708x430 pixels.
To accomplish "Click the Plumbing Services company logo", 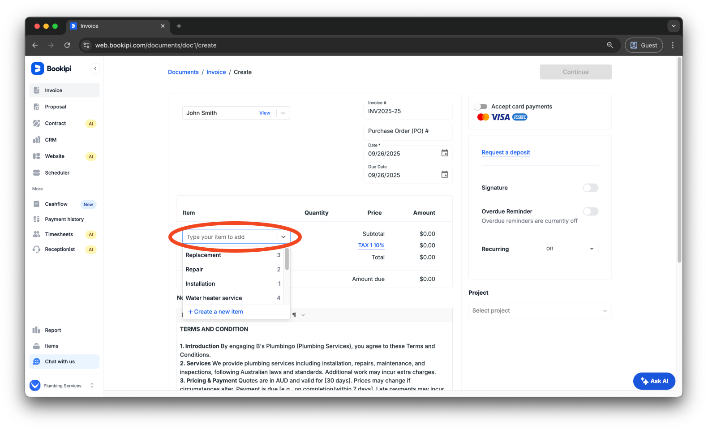I will (x=35, y=385).
